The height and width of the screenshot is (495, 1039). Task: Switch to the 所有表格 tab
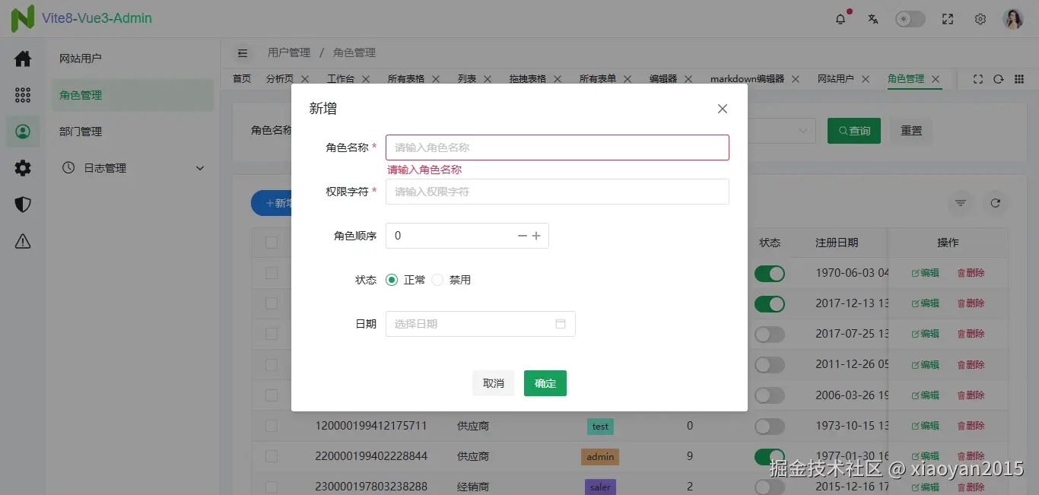click(x=406, y=79)
